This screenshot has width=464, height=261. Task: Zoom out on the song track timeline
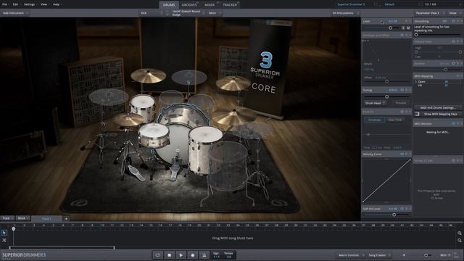(x=459, y=241)
